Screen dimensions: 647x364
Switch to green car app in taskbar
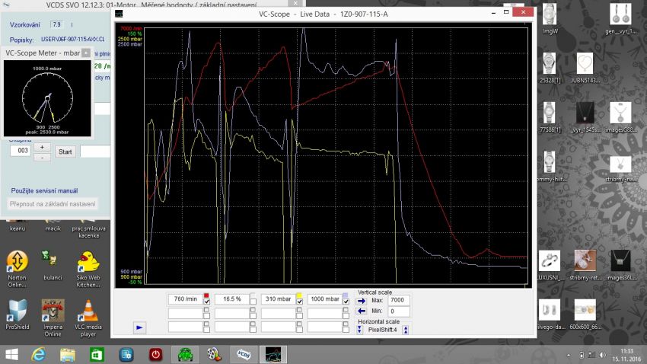185,355
